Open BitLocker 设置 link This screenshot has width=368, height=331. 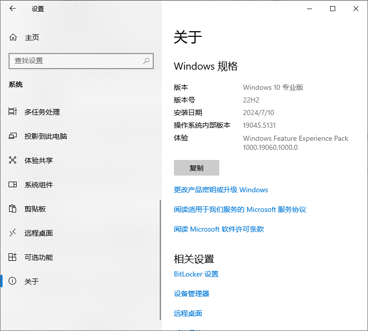pos(196,274)
